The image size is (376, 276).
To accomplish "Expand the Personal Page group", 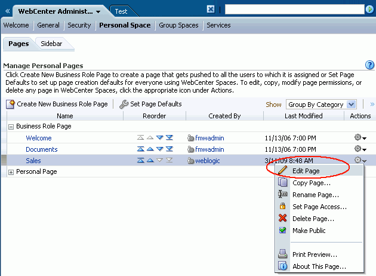I will pos(11,172).
